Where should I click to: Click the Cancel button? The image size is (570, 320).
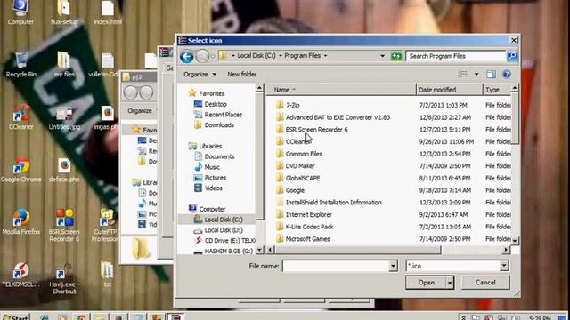pos(485,283)
